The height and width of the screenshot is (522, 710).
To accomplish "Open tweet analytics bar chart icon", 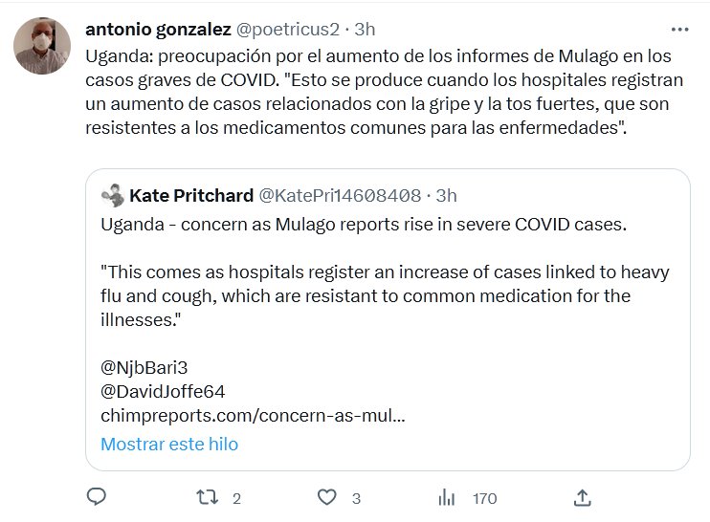I will (x=446, y=497).
